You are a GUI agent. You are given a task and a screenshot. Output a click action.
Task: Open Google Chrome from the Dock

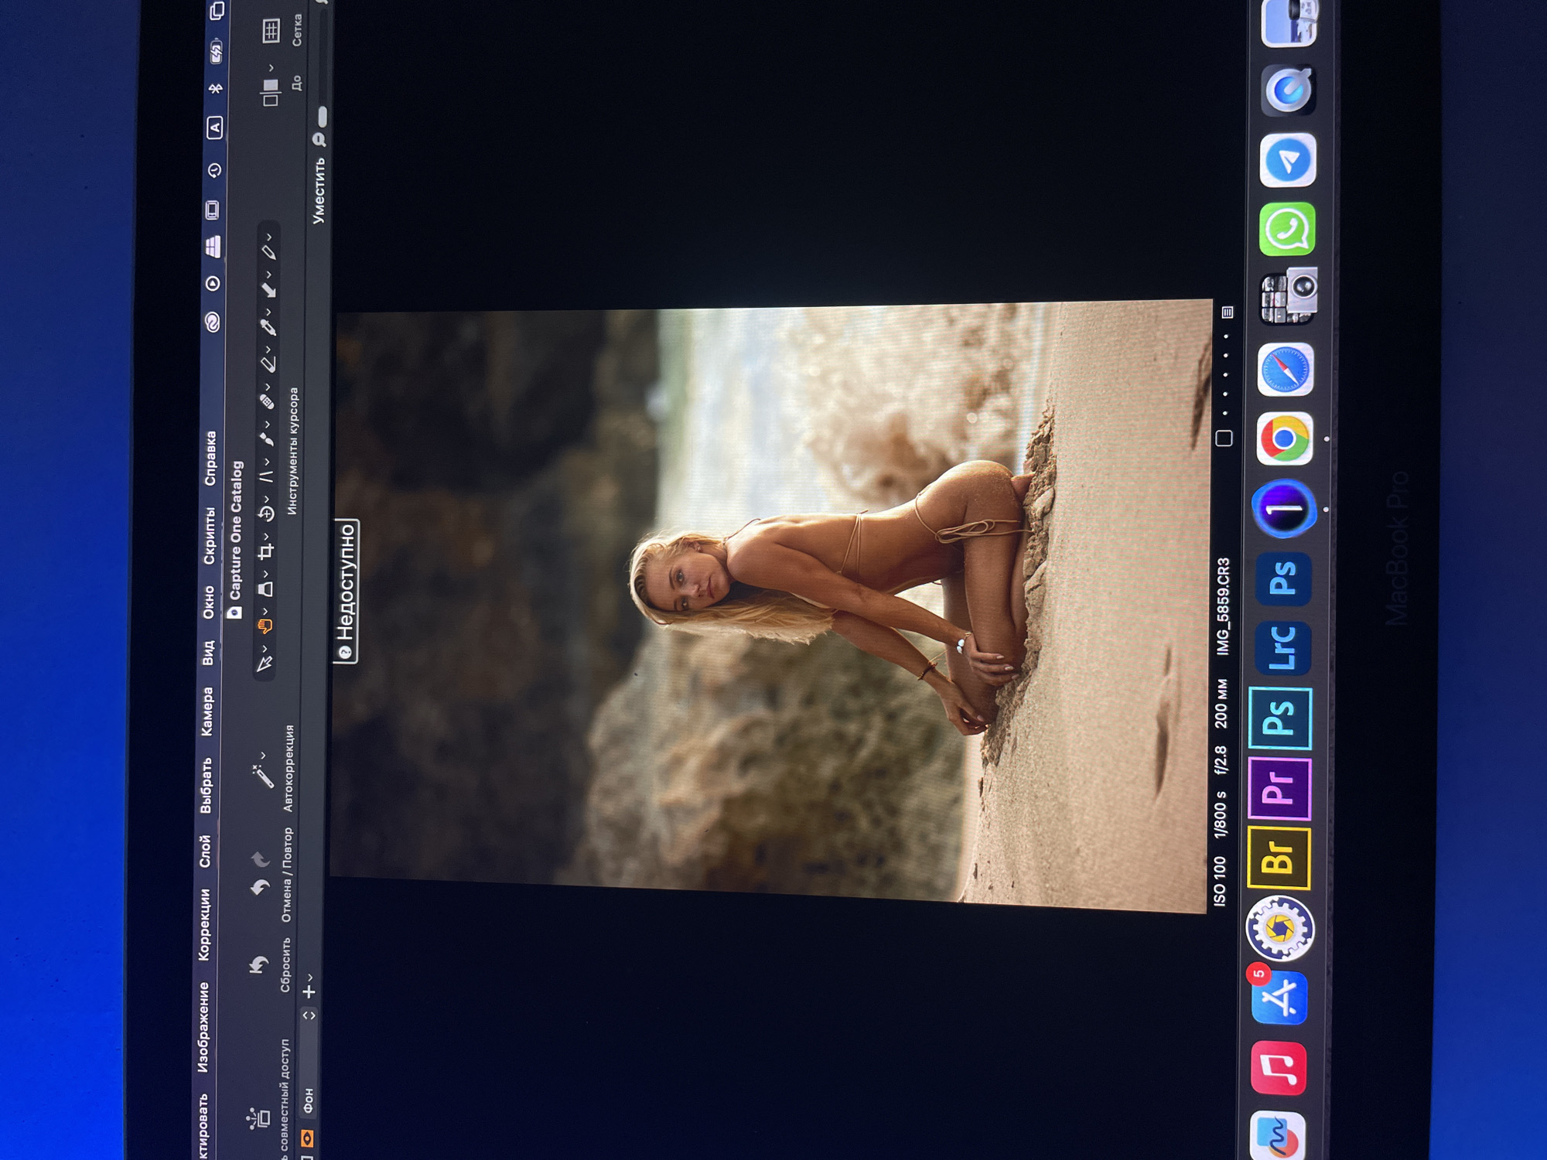[x=1284, y=438]
